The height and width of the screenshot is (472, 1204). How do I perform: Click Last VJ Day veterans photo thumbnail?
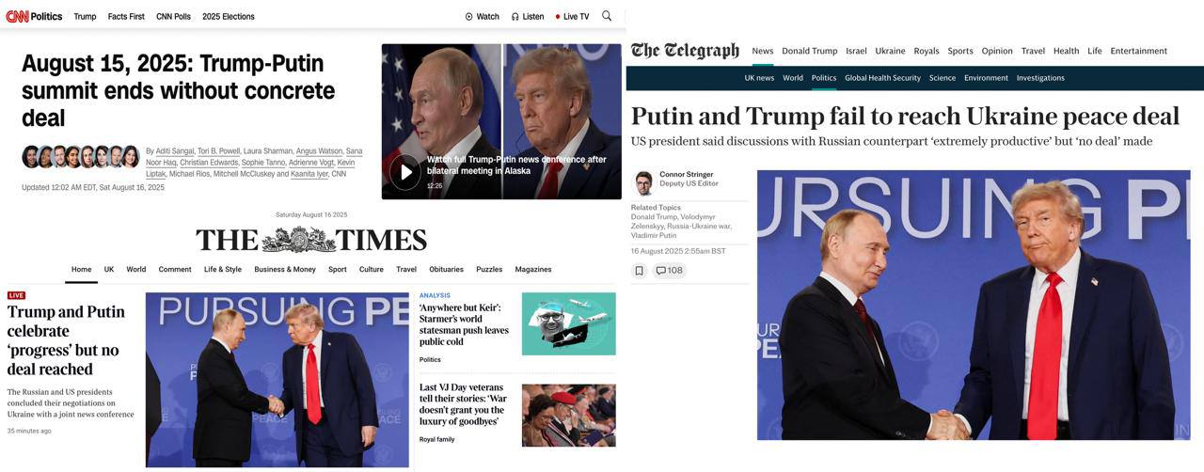coord(569,415)
